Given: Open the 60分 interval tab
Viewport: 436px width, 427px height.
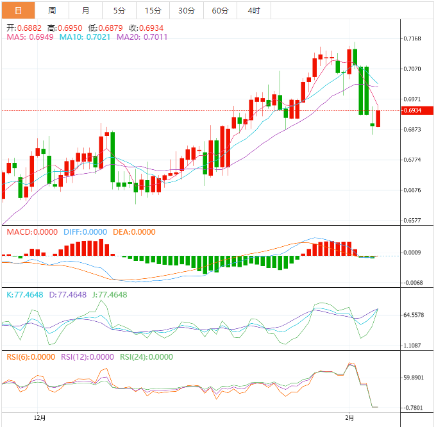Looking at the screenshot, I should [220, 10].
